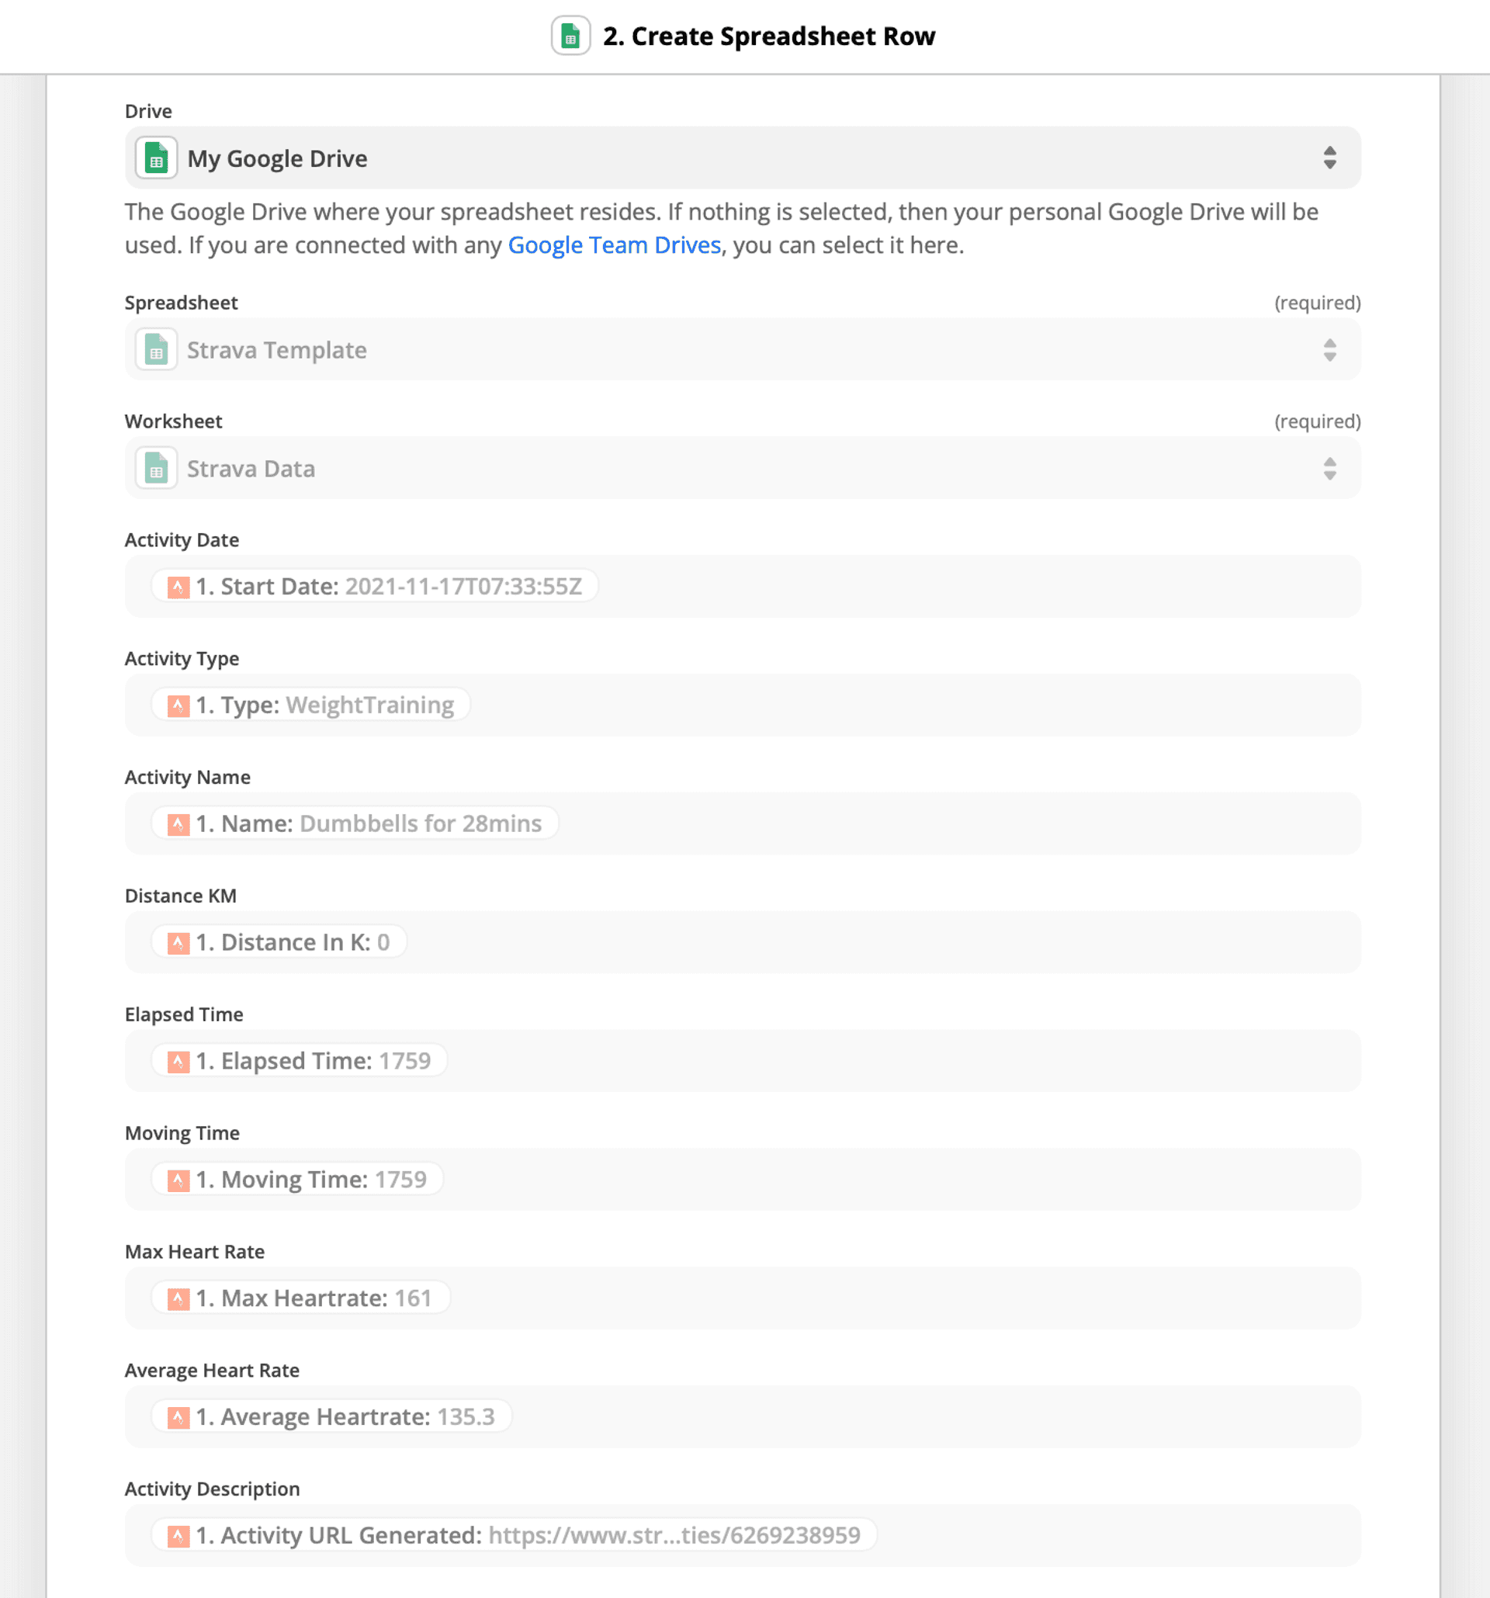The height and width of the screenshot is (1598, 1490).
Task: Click Strava icon in Activity URL pill
Action: point(178,1535)
